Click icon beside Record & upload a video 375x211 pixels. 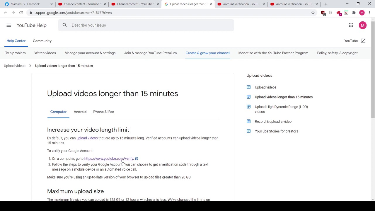click(248, 121)
